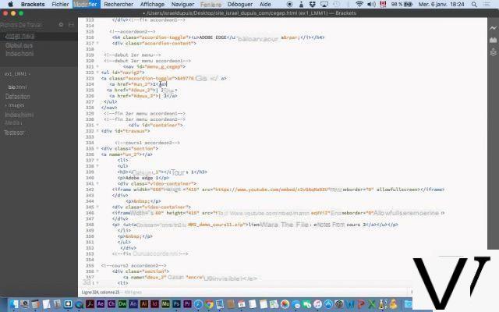Click line number 354 in the gutter
The width and height of the screenshot is (499, 312).
[x=90, y=260]
